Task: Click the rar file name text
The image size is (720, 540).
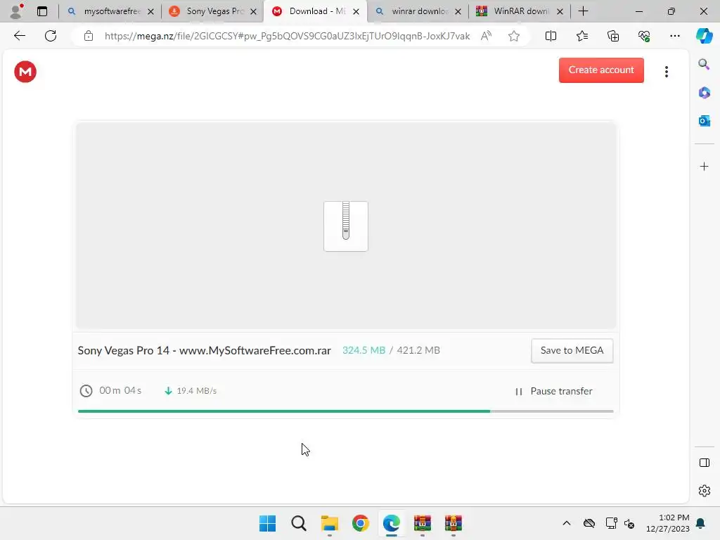Action: coord(205,350)
